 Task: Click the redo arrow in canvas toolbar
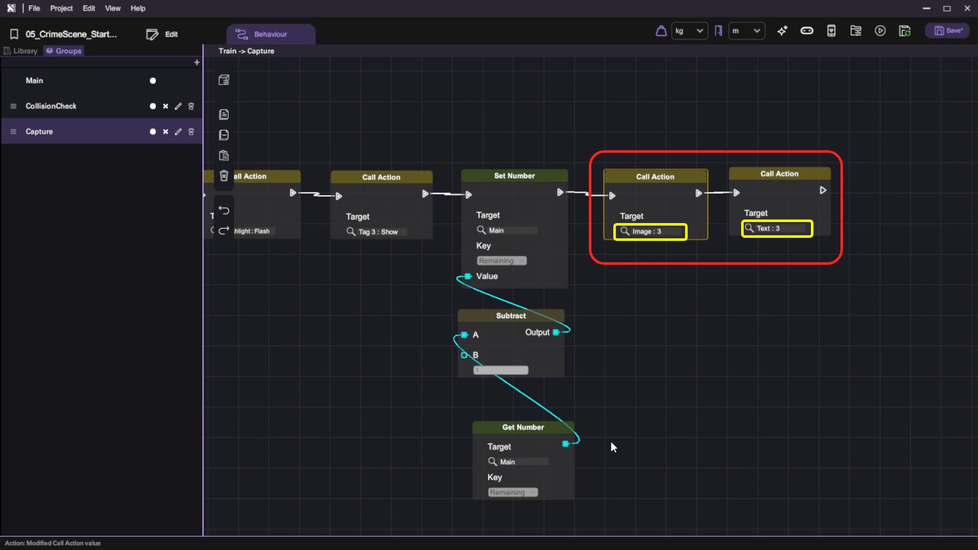pos(224,231)
